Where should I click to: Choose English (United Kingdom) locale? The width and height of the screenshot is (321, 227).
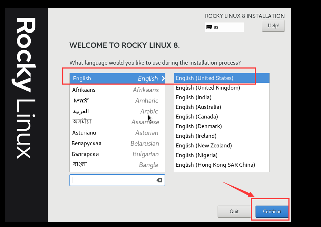pos(222,88)
